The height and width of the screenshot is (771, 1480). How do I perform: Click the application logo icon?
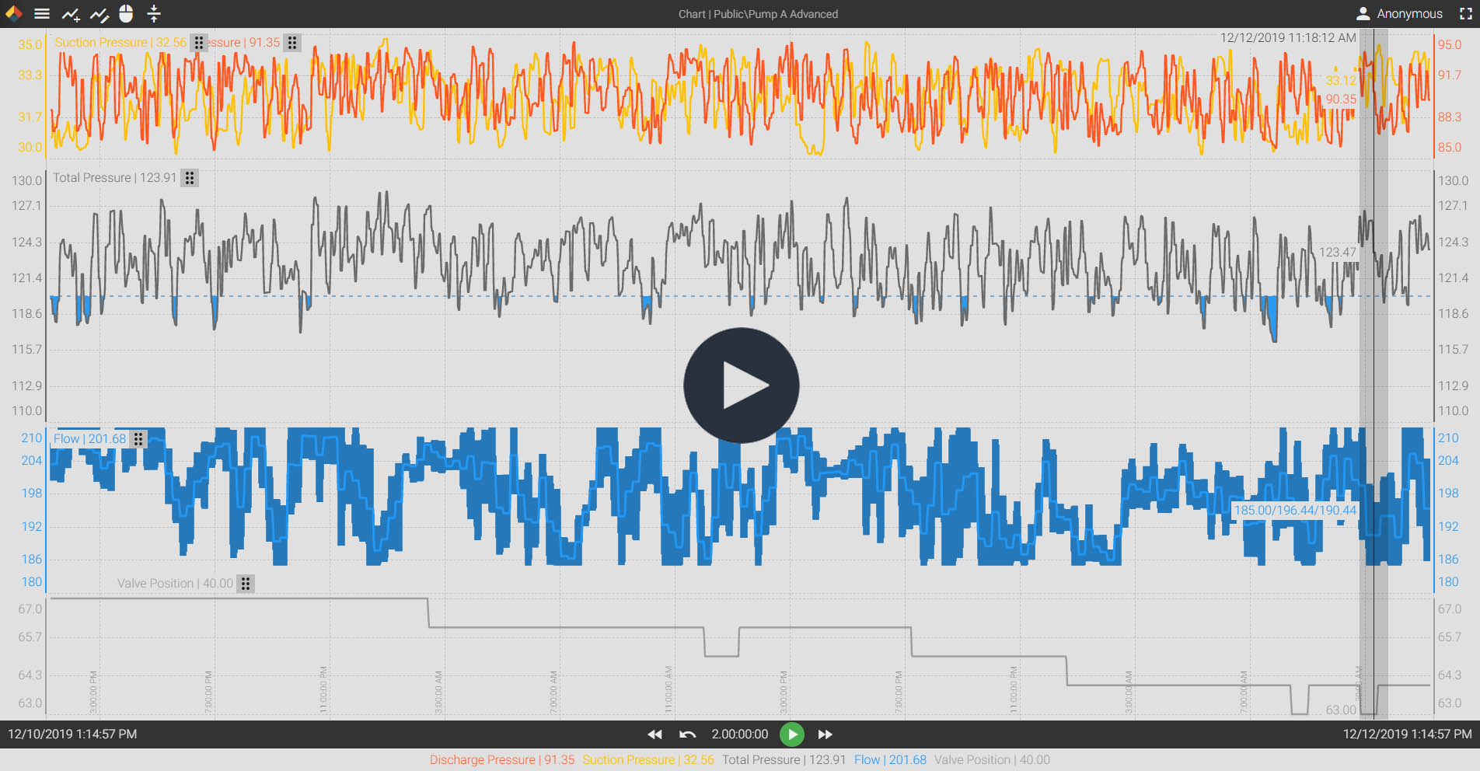pos(14,14)
